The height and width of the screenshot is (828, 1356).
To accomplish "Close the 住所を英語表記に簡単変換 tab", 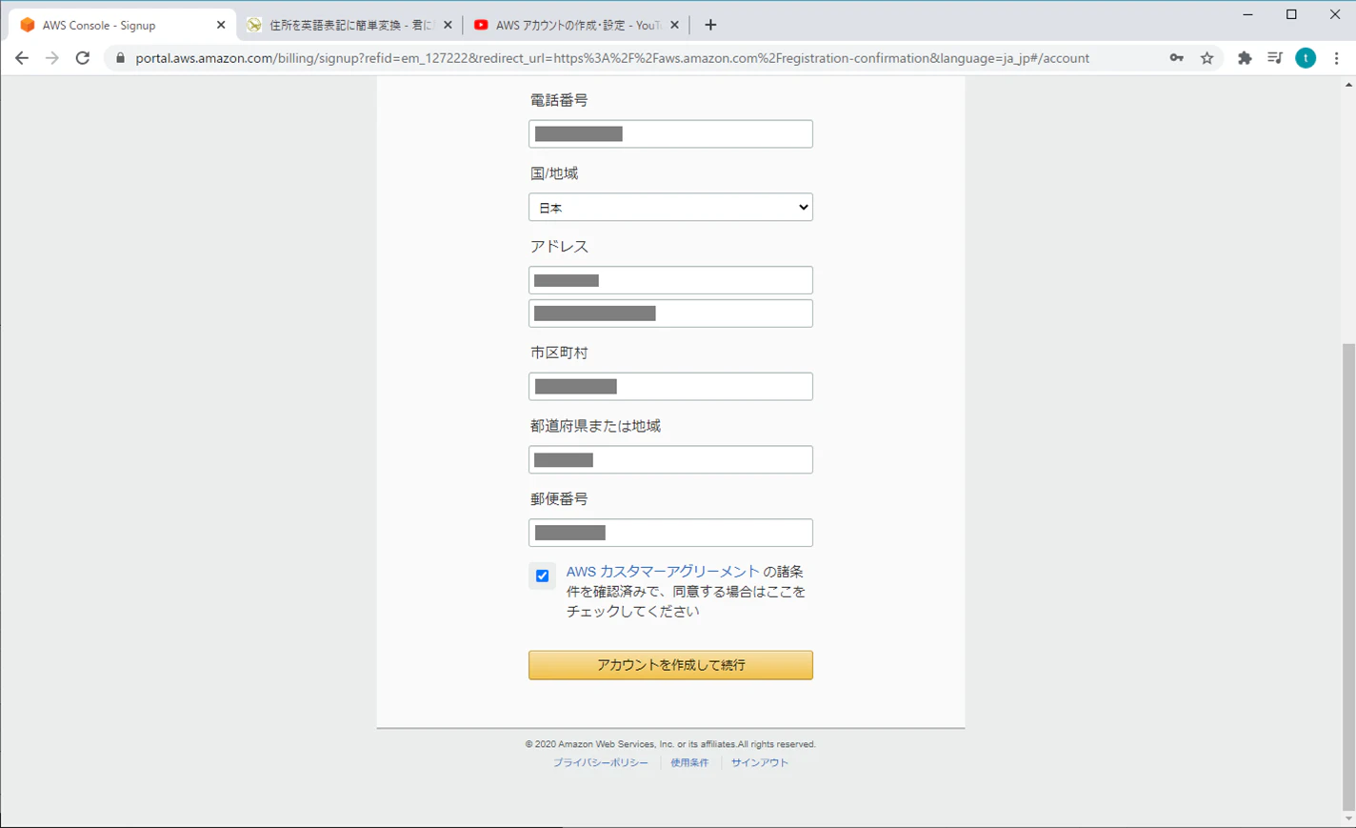I will coord(449,25).
